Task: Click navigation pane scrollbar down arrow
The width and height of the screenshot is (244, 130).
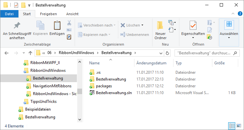Action: click(x=80, y=120)
